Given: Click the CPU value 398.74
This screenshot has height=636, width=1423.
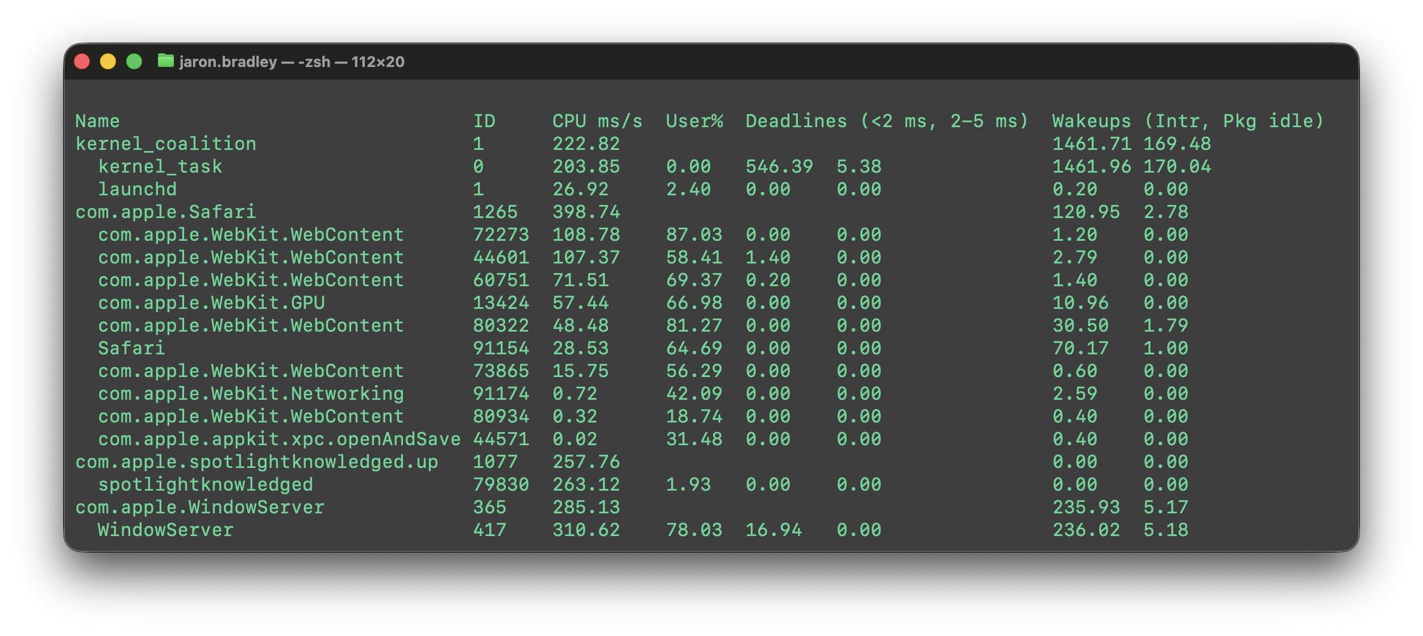Looking at the screenshot, I should 586,212.
